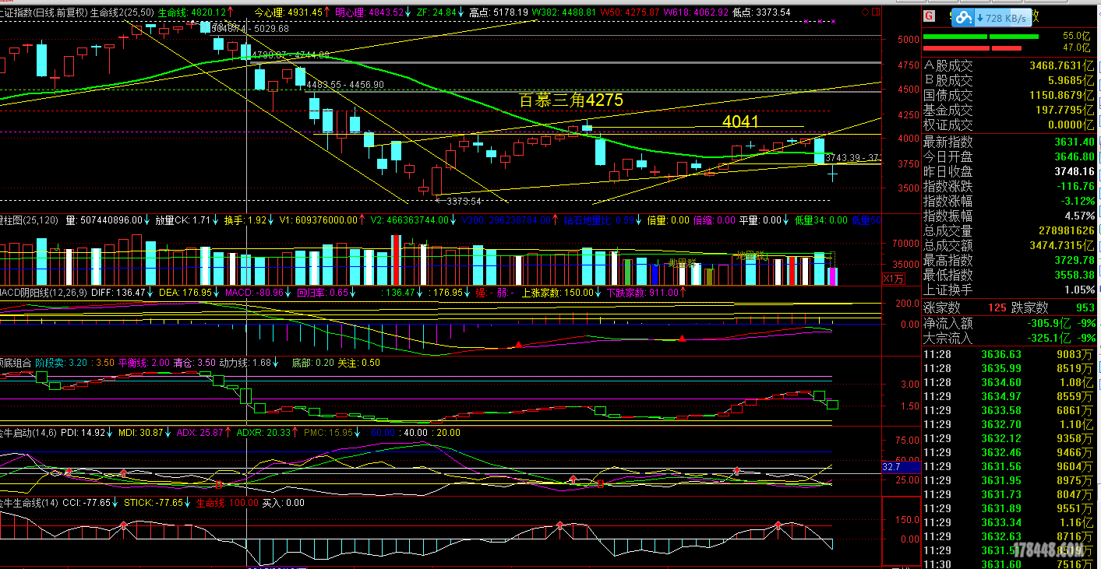Click the 涨家数 125 count

tap(965, 307)
